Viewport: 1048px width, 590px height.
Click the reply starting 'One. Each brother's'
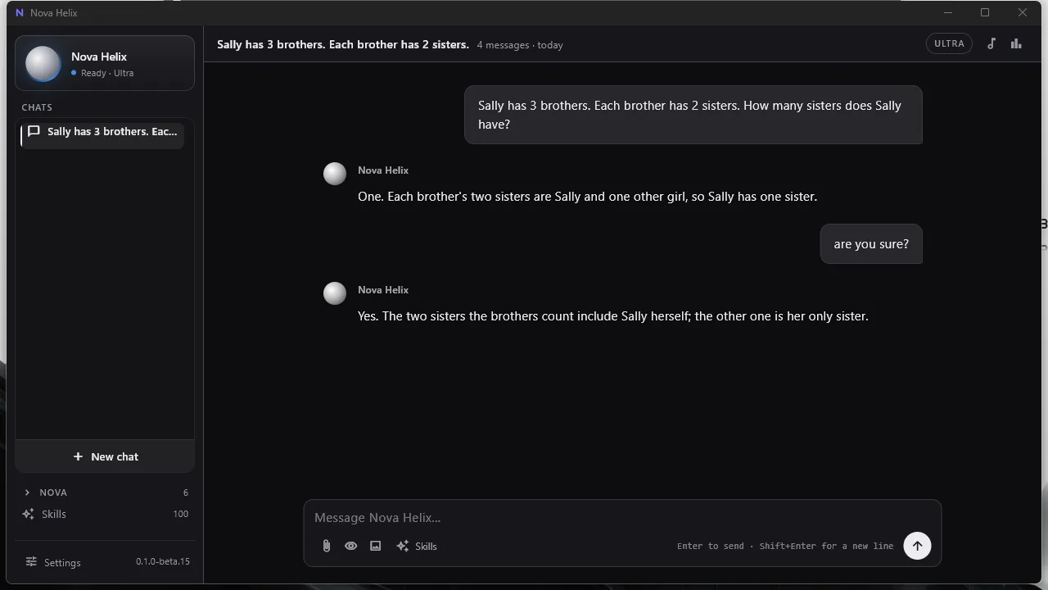tap(587, 197)
